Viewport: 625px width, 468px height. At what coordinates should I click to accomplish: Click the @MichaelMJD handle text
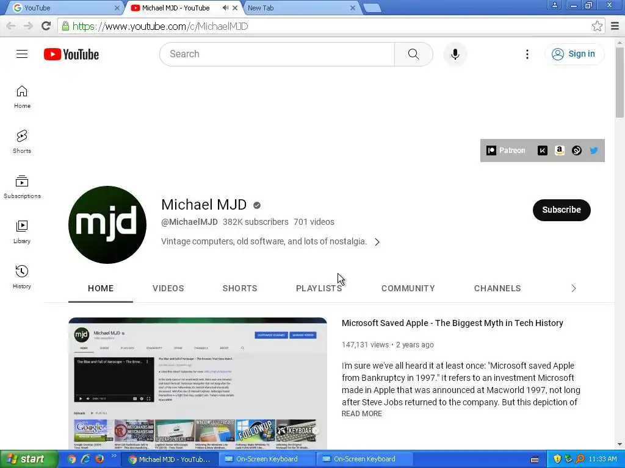tap(189, 222)
